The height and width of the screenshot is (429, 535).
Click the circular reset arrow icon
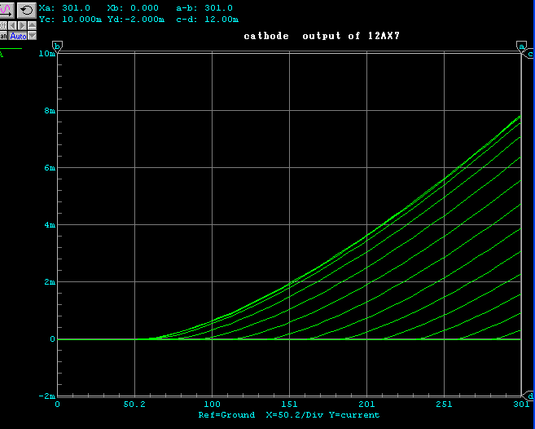point(25,10)
